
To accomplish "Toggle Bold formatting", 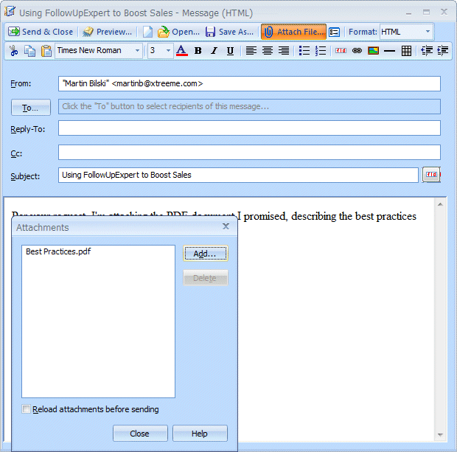I will tap(198, 51).
